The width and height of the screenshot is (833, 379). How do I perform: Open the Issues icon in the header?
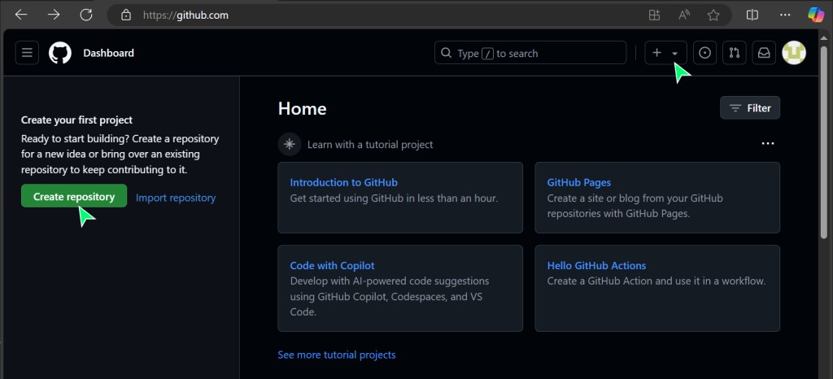pyautogui.click(x=704, y=53)
